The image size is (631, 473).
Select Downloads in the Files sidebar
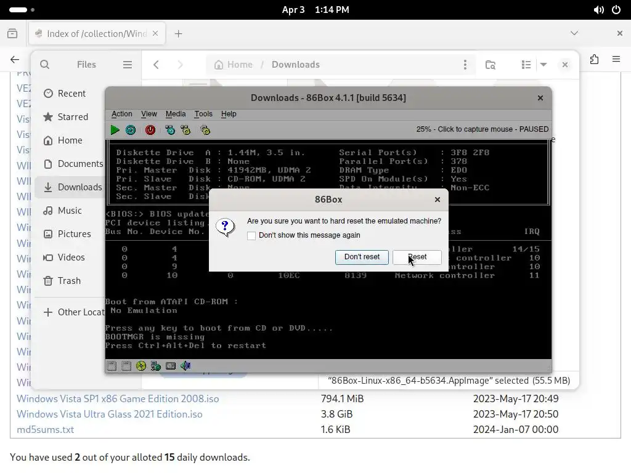69,187
